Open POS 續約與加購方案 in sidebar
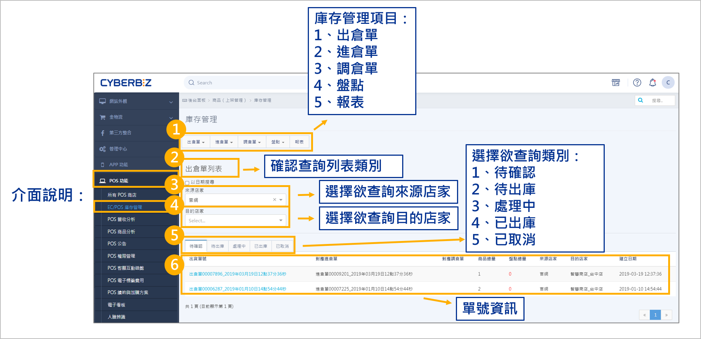701x339 pixels. click(128, 292)
